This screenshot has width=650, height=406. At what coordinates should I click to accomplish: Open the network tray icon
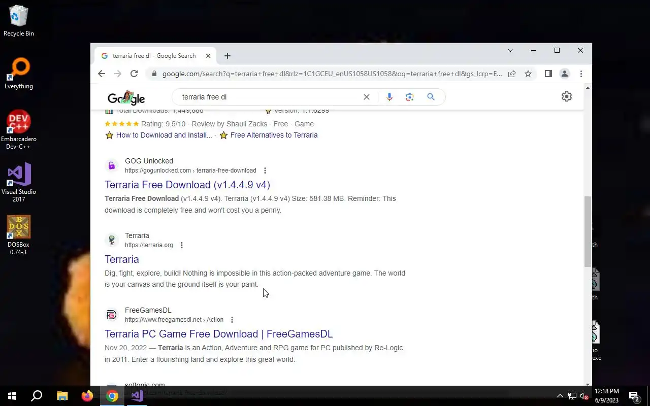pos(572,396)
